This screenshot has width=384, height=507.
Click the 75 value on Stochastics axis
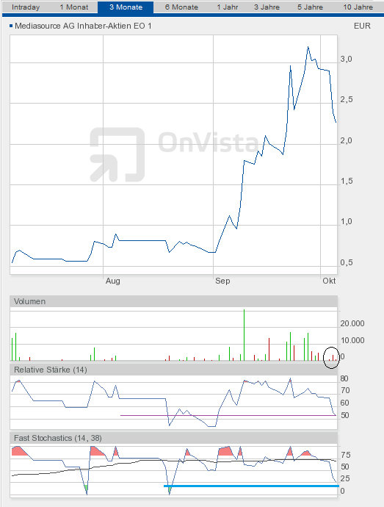click(346, 455)
